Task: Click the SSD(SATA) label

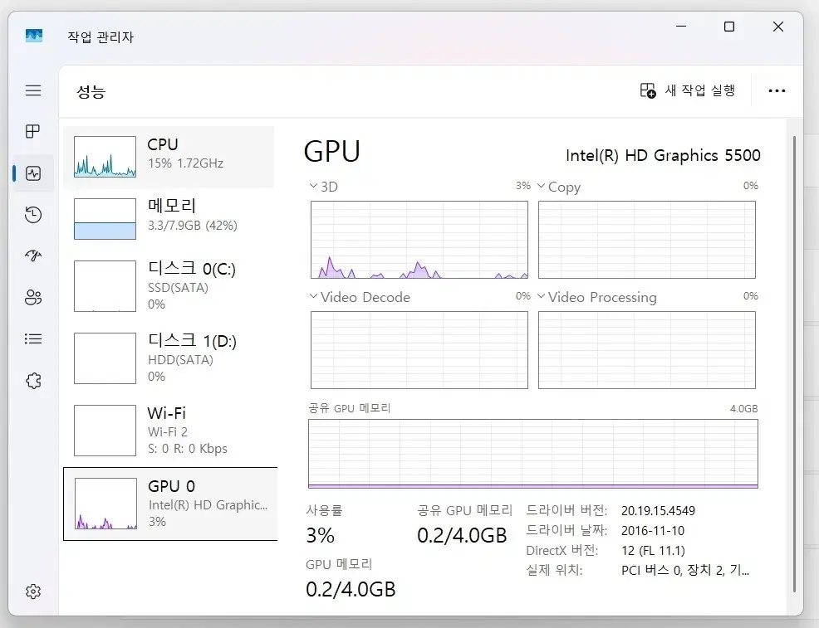Action: [178, 287]
